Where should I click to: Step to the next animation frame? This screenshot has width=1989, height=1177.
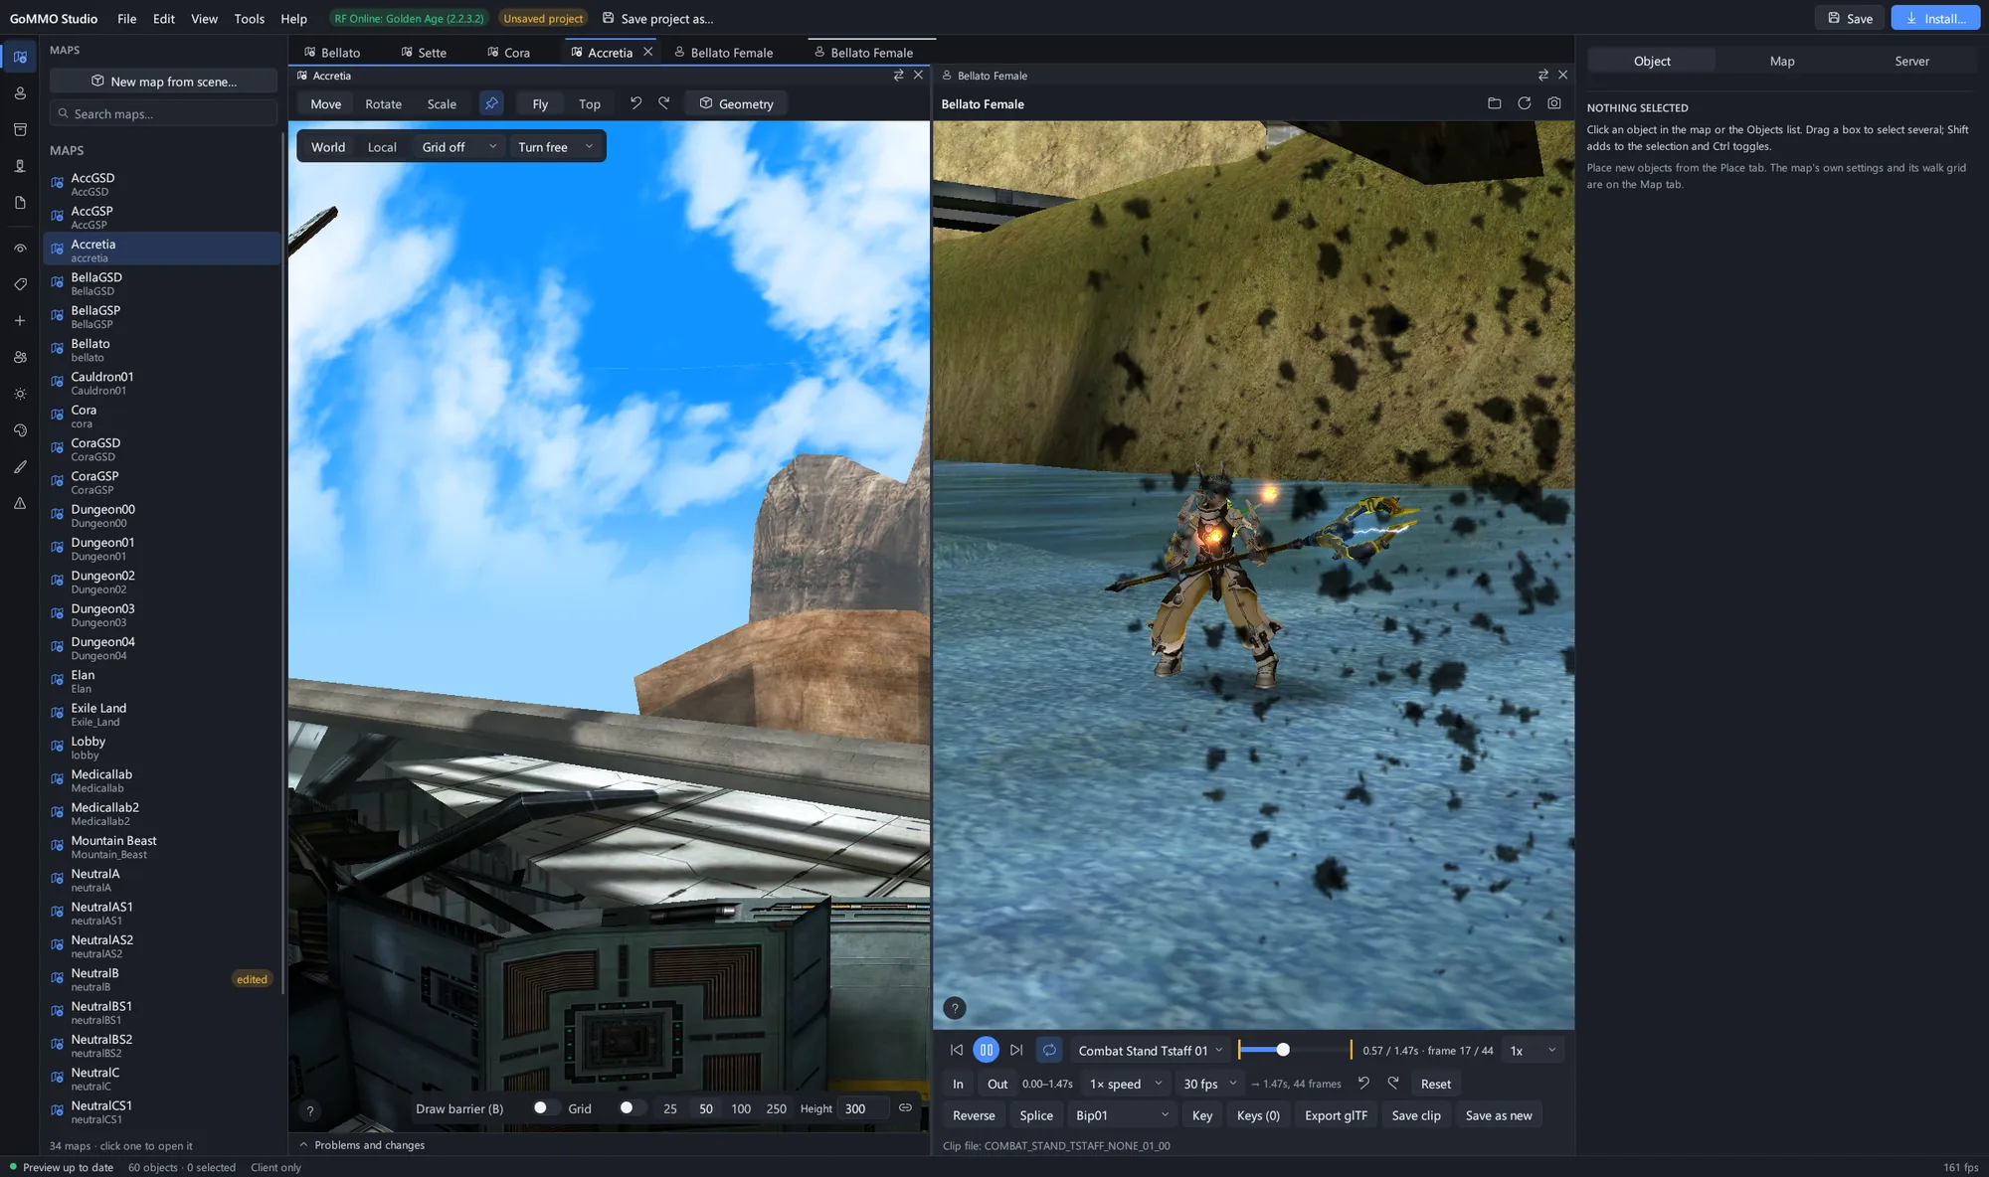1016,1050
